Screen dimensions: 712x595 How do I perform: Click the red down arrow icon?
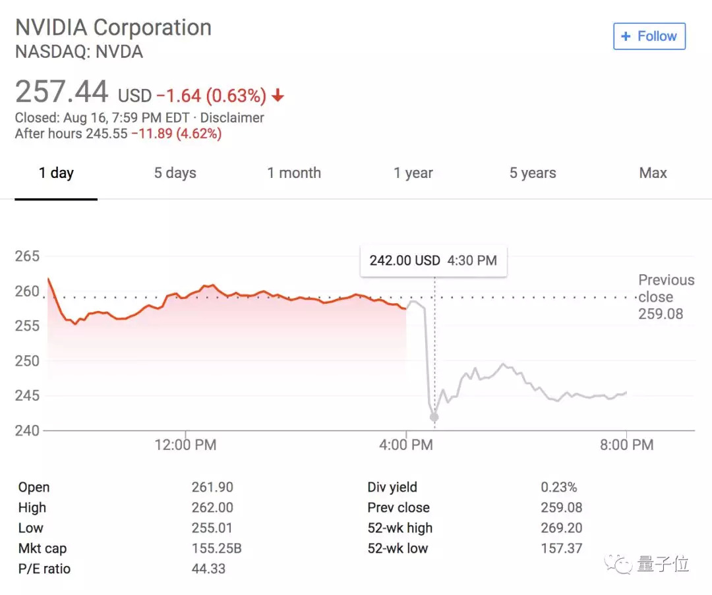(x=278, y=96)
